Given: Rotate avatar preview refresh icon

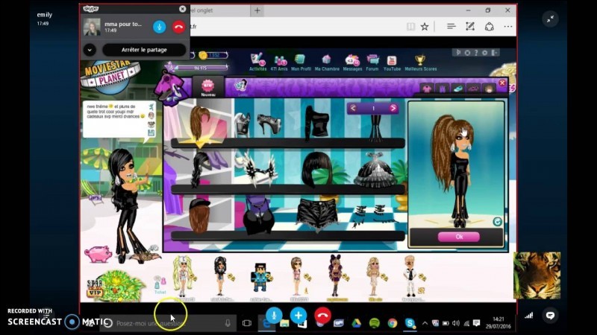Looking at the screenshot, I should pos(497,222).
